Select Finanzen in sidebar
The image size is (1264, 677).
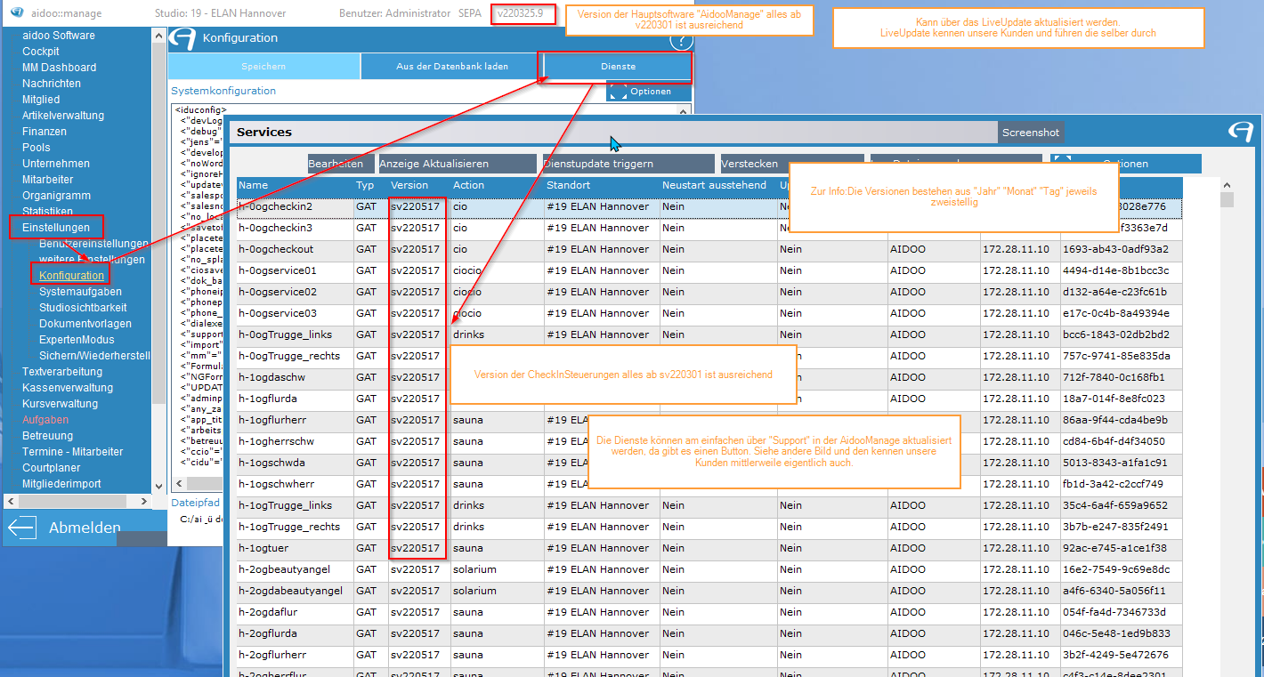pos(45,132)
